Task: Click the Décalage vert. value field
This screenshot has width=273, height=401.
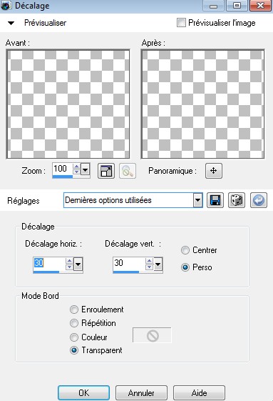Action: [128, 263]
